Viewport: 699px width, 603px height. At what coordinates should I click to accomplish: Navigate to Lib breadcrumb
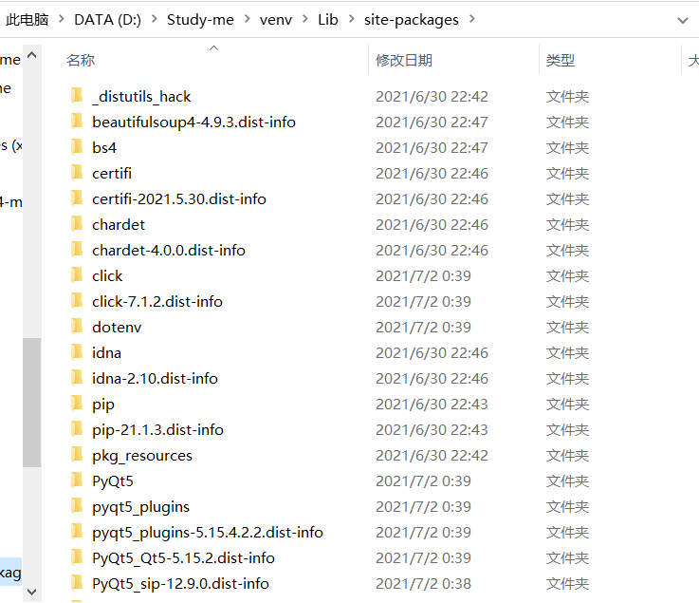pyautogui.click(x=328, y=20)
